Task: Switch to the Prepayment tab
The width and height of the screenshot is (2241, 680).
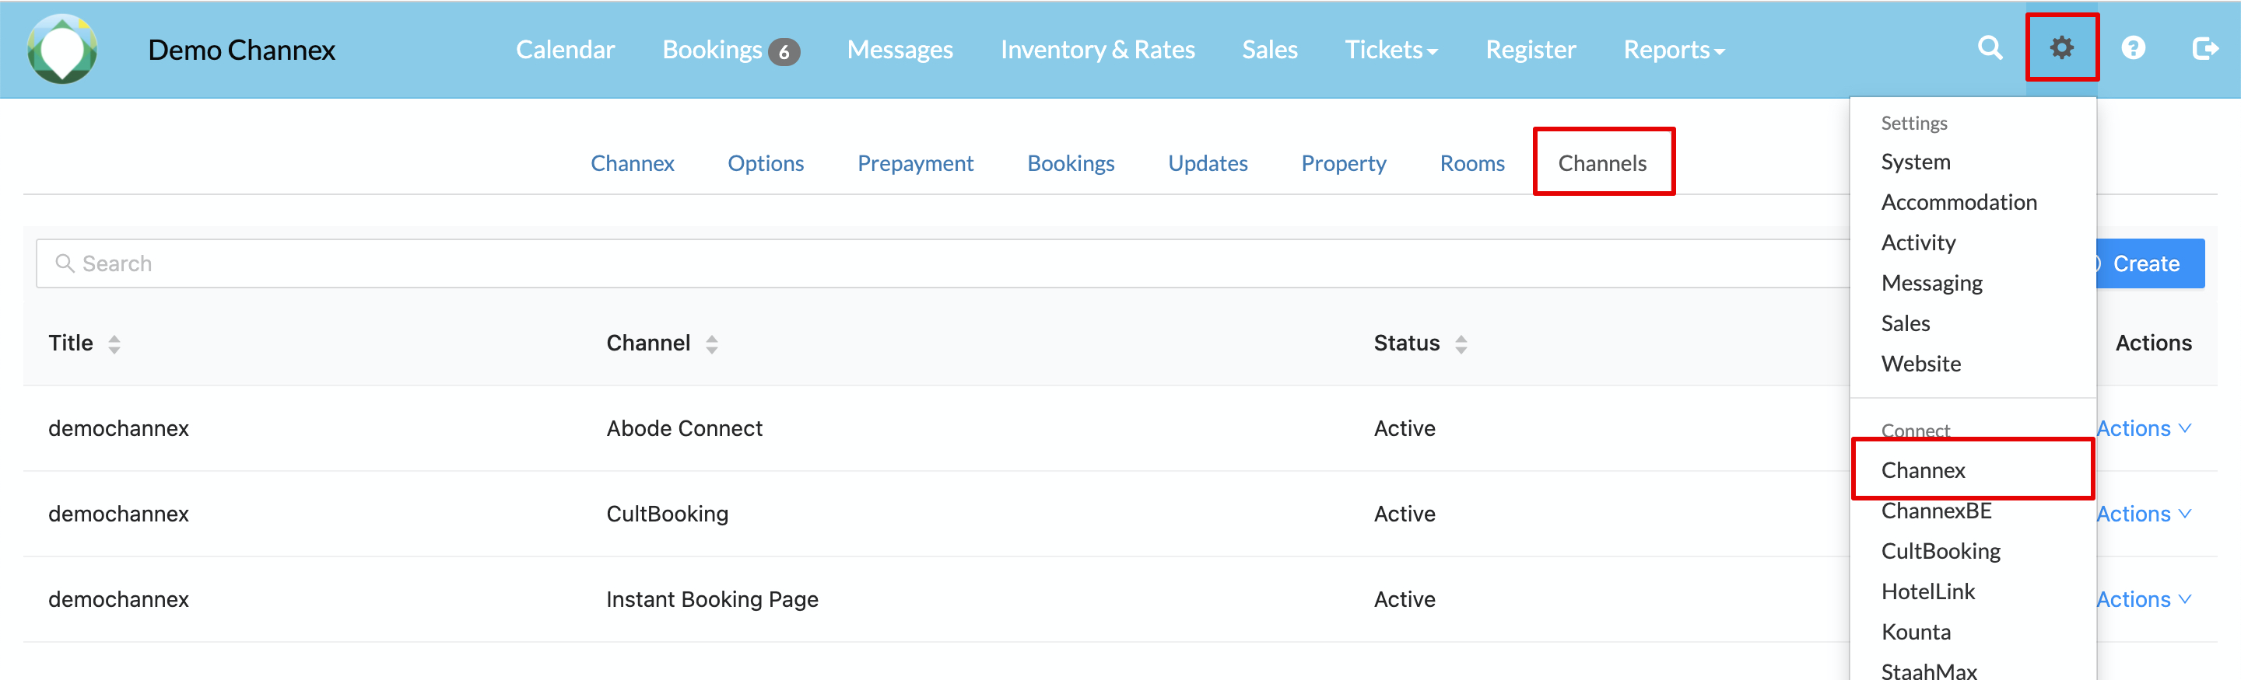Action: coord(915,163)
